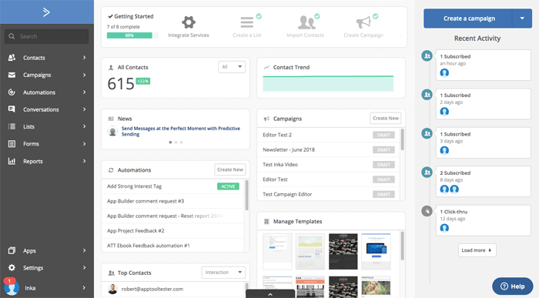Click Create New in Campaigns panel
This screenshot has height=298, width=539.
[x=385, y=118]
